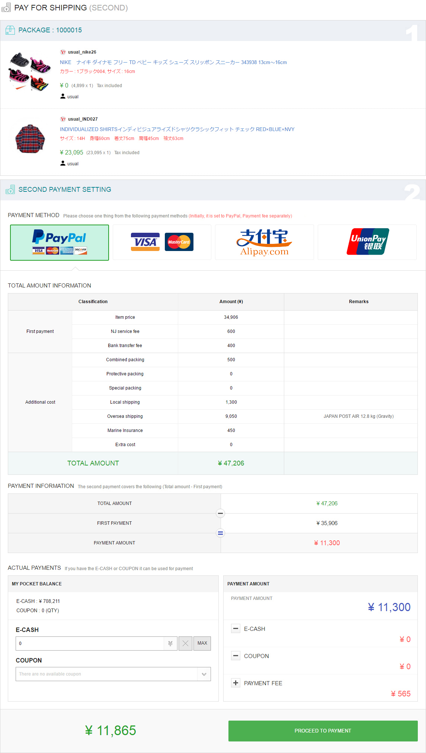The height and width of the screenshot is (753, 426).
Task: Click the Classification column header
Action: (x=93, y=302)
